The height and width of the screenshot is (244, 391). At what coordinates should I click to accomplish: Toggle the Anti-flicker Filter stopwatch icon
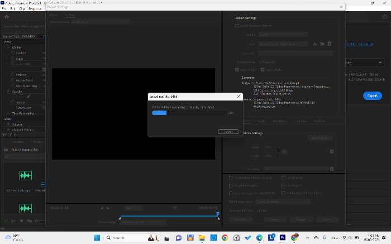click(x=13, y=85)
